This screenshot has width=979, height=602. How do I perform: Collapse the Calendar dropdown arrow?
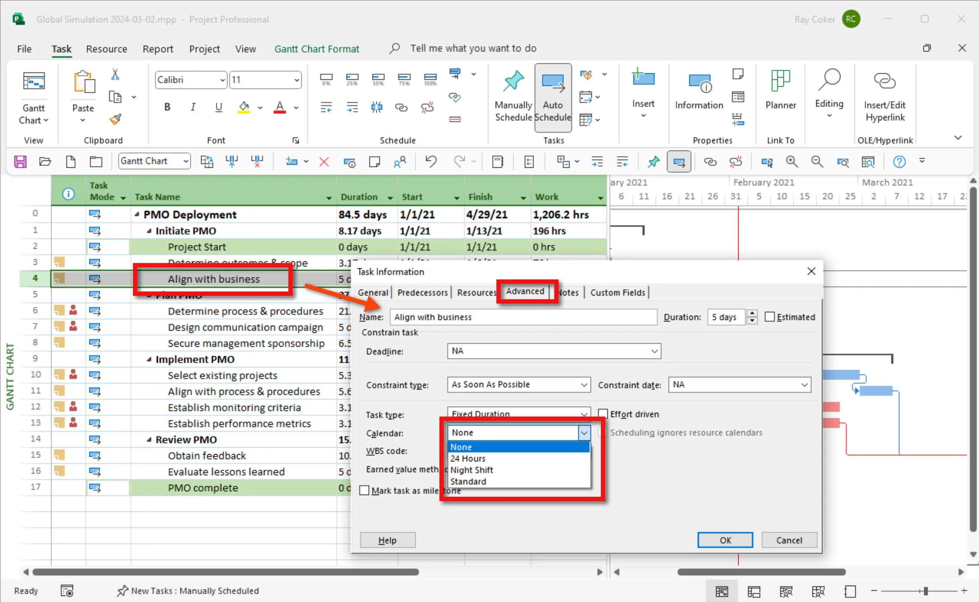(584, 433)
